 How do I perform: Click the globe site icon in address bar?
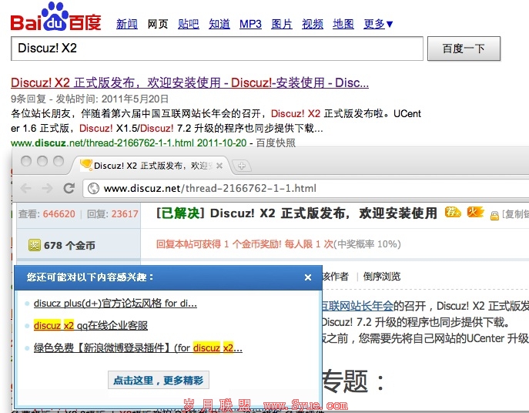93,189
